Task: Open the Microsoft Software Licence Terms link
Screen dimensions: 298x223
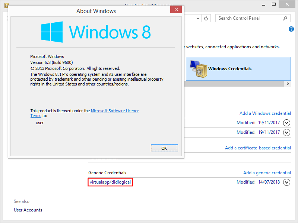Action: (x=115, y=111)
